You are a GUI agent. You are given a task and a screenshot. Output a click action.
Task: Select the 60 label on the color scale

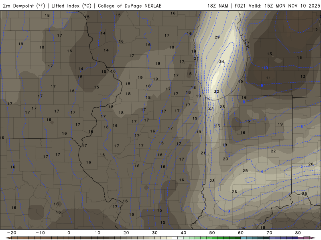241,233
